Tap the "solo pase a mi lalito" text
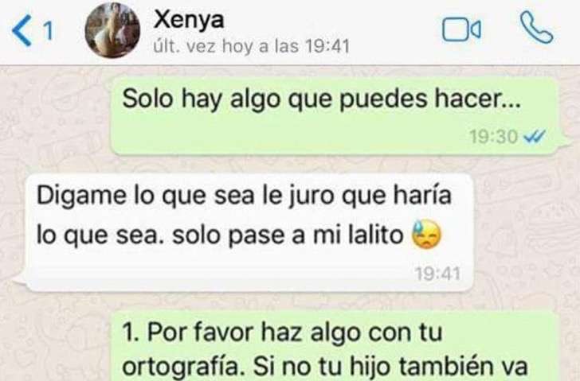 [x=288, y=235]
